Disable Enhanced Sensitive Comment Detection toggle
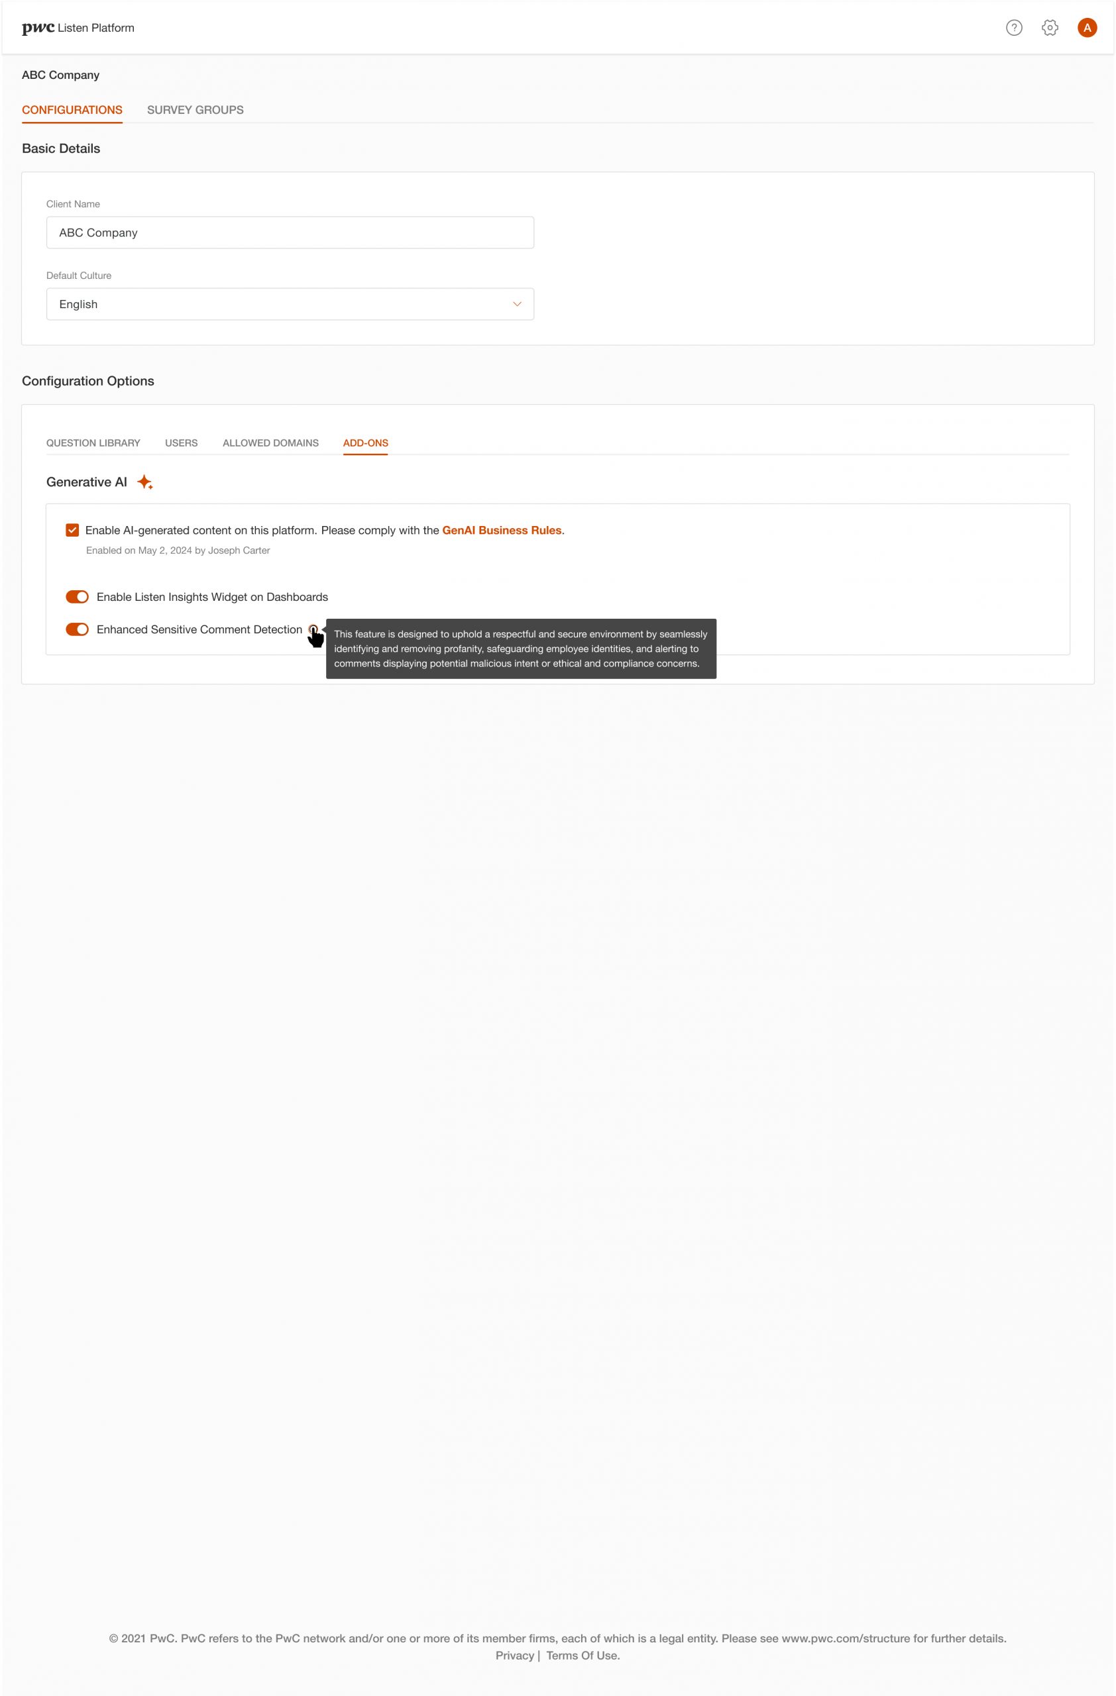This screenshot has height=1696, width=1116. click(77, 629)
